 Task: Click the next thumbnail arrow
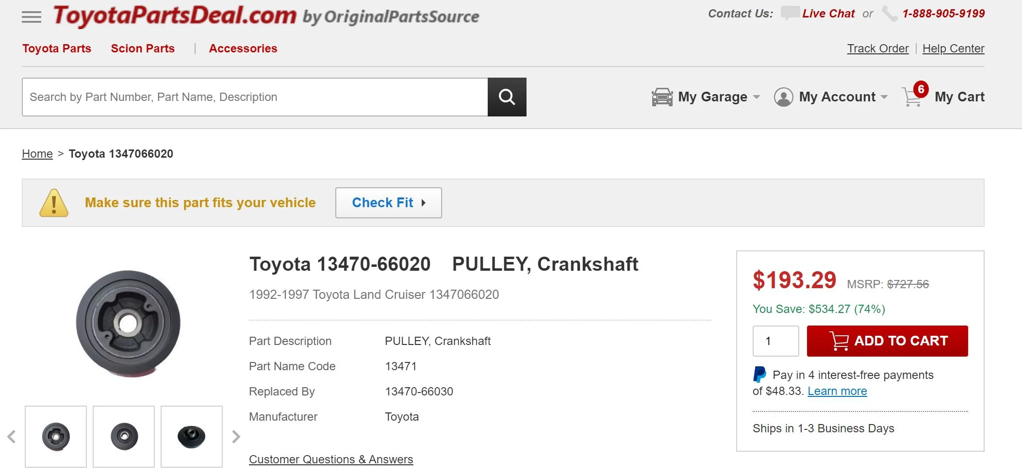(236, 437)
